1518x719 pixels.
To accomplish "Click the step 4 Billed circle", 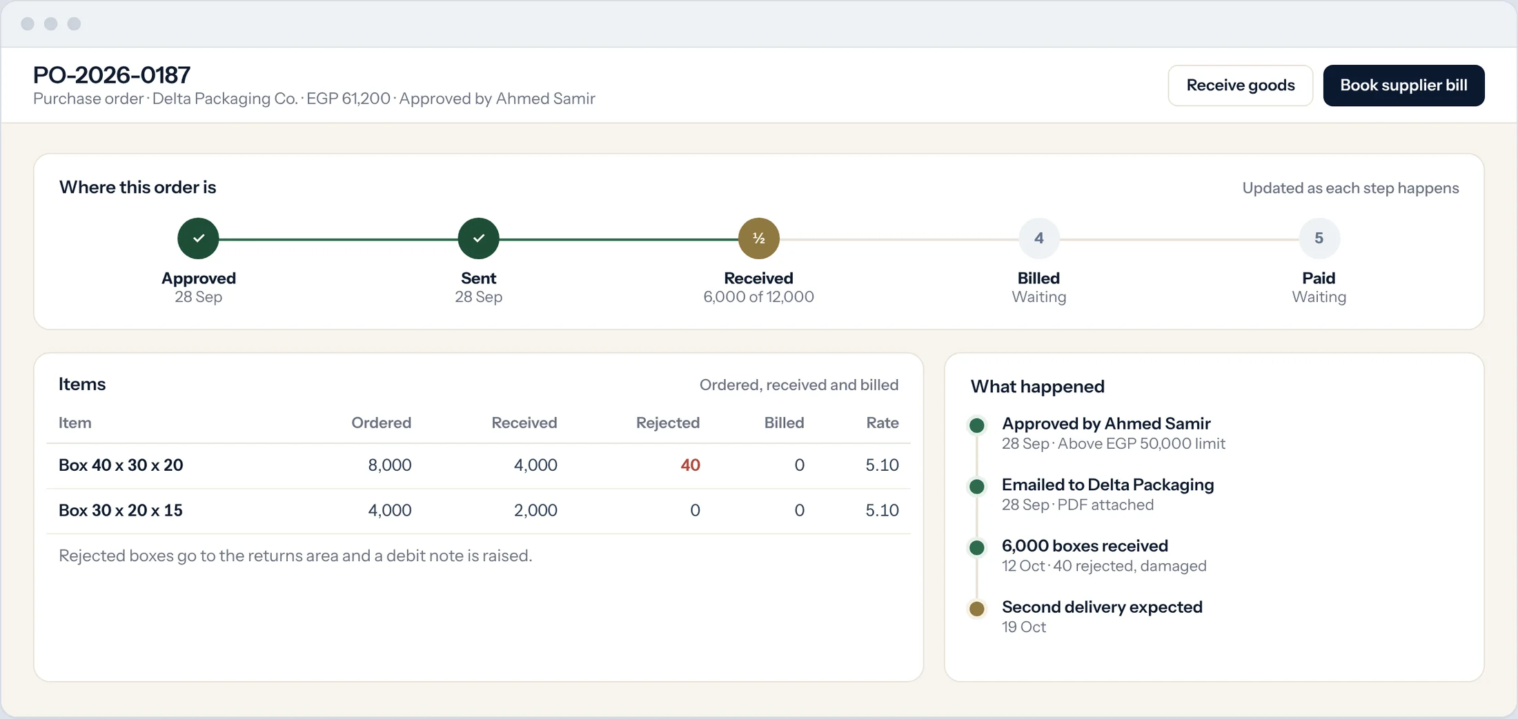I will (1039, 239).
